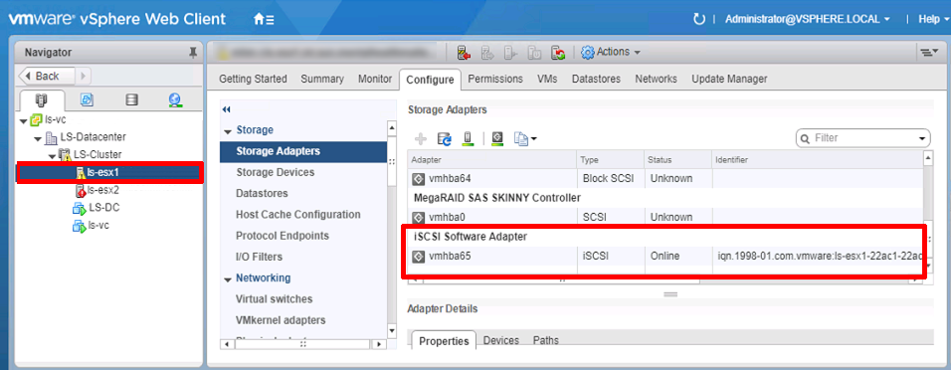The height and width of the screenshot is (370, 951).
Task: Open Hosts and Clusters navigator tab
Action: (42, 100)
